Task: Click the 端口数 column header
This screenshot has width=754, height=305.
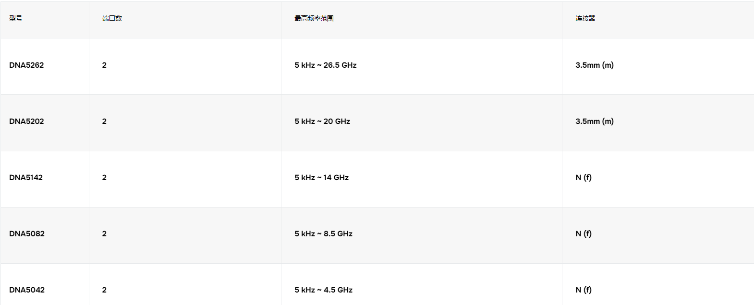Action: (x=112, y=18)
